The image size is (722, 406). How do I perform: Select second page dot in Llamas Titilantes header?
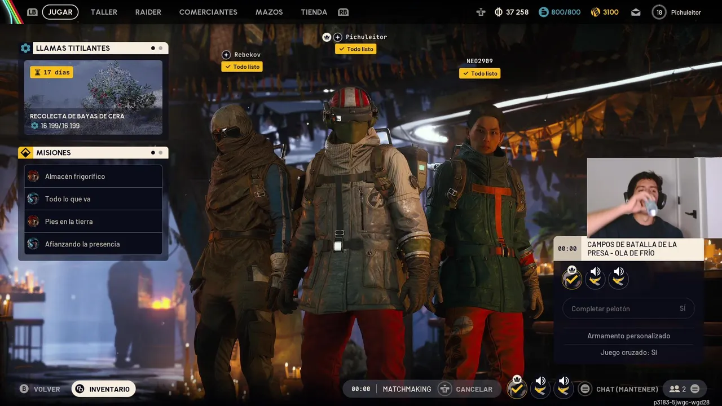161,48
